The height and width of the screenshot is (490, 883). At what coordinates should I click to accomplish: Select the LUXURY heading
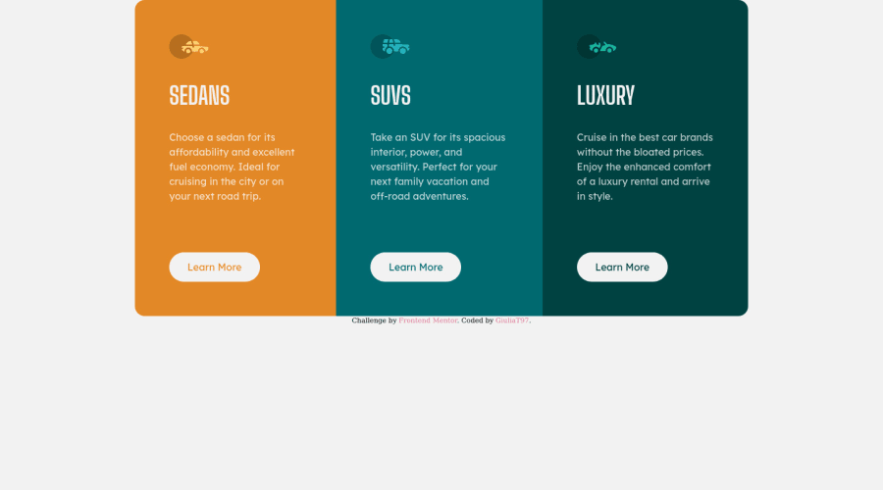click(x=606, y=96)
